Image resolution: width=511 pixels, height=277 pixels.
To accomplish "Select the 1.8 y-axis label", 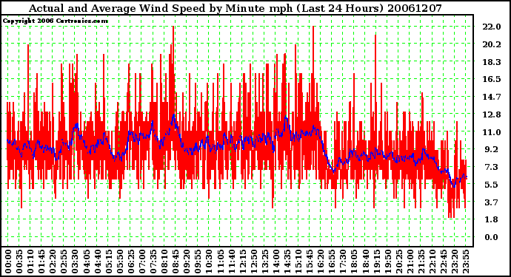I will click(492, 220).
